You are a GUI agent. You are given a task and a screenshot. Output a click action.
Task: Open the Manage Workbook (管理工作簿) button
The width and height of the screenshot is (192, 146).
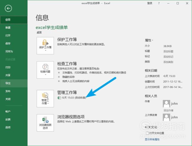coord(45,99)
